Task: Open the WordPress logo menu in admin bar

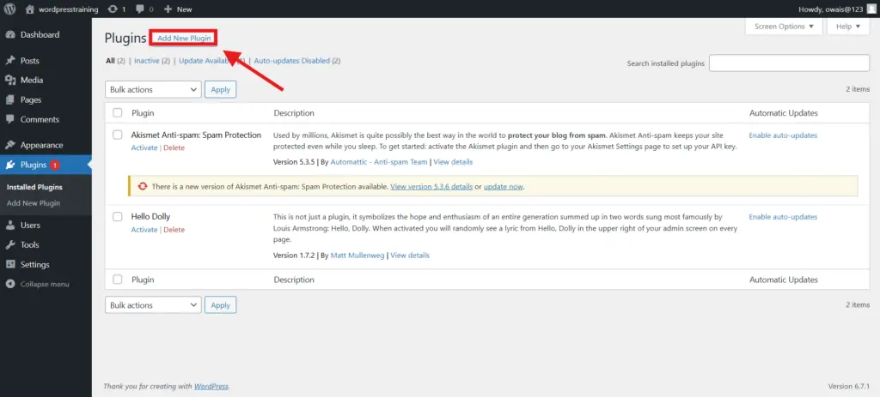Action: point(9,9)
